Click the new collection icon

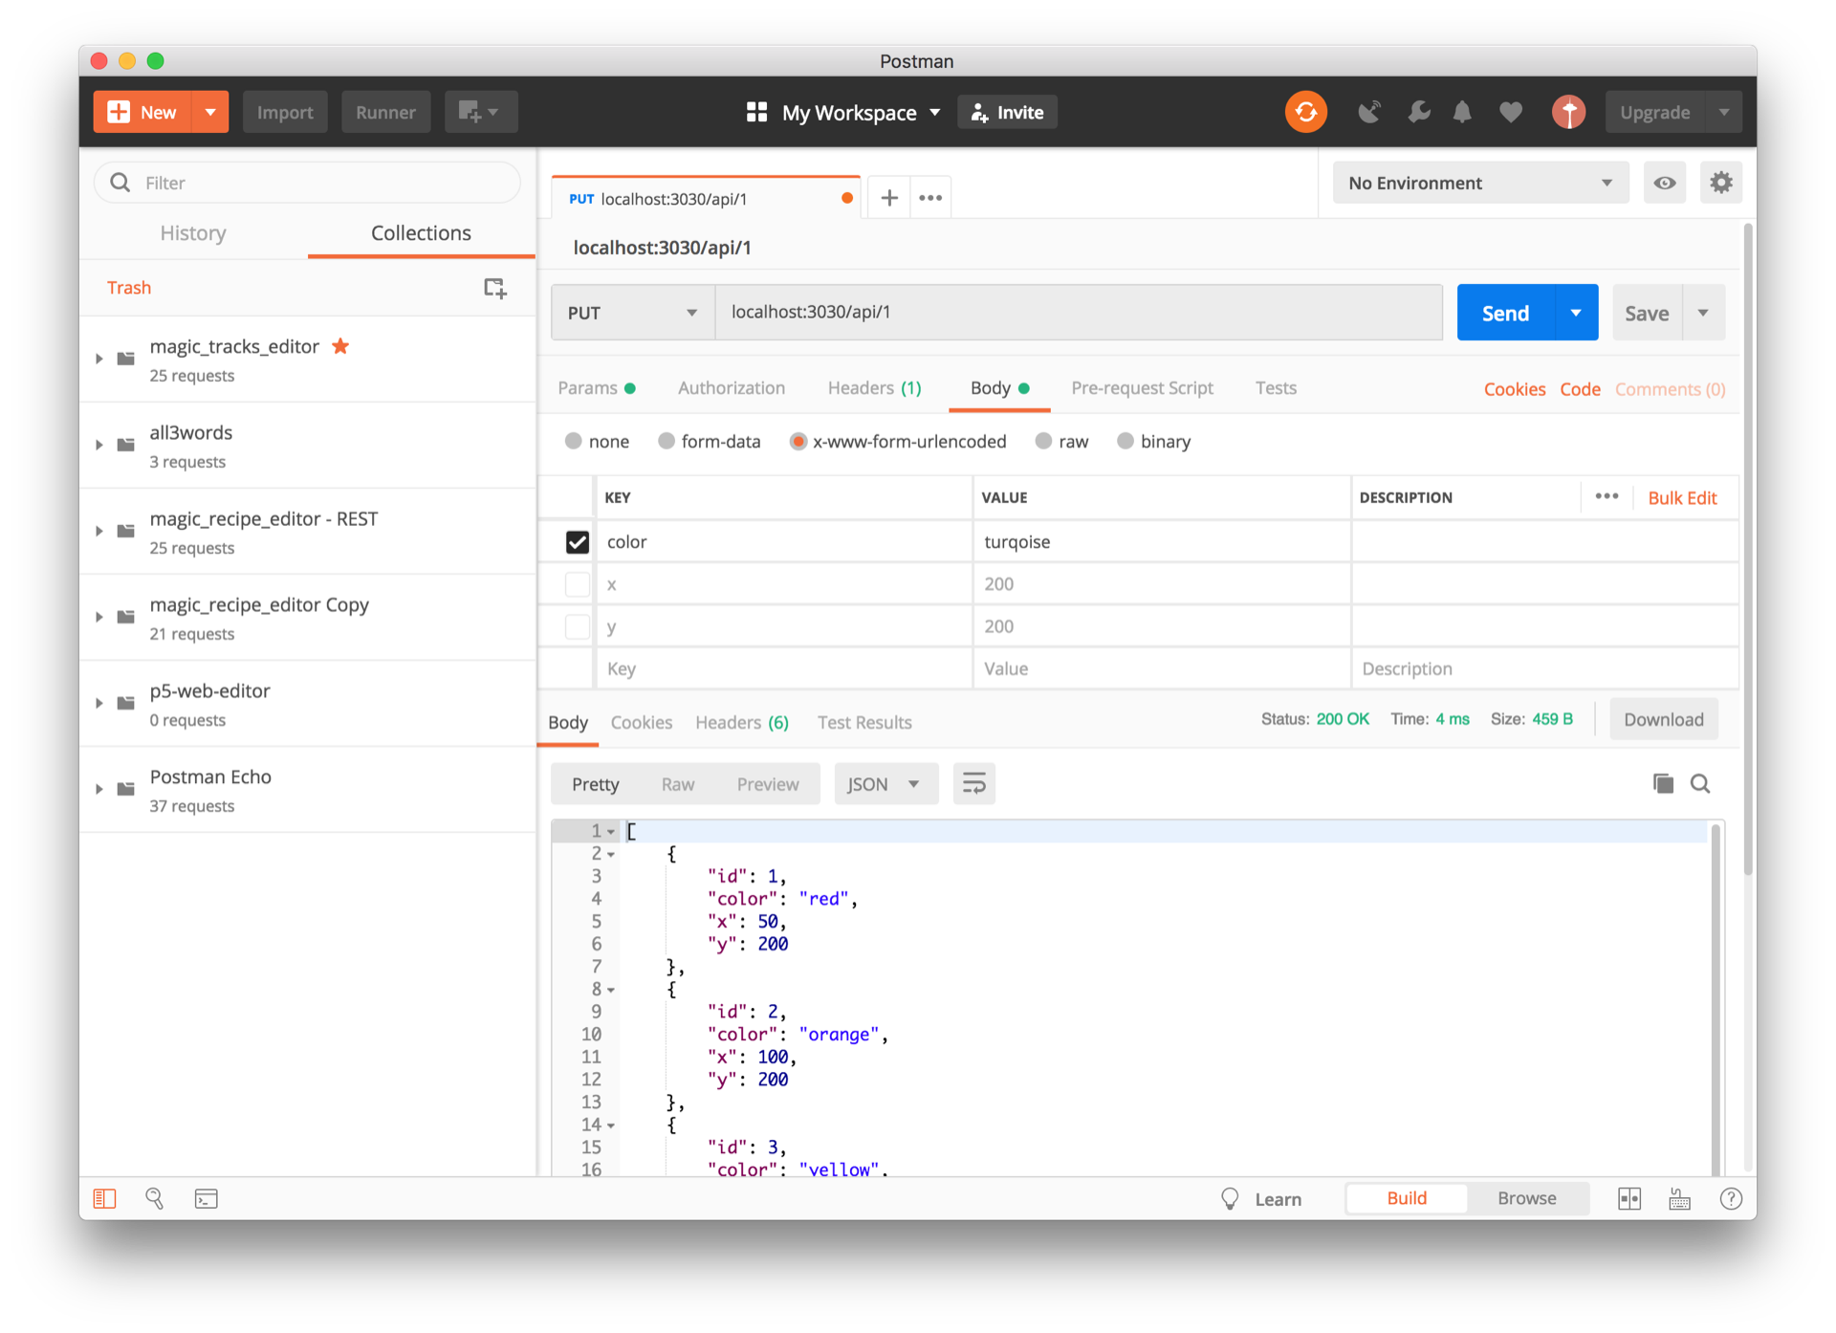point(494,288)
